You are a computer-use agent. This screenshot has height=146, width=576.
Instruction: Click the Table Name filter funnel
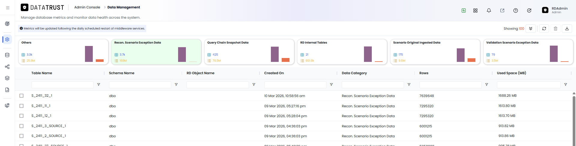coord(99,85)
